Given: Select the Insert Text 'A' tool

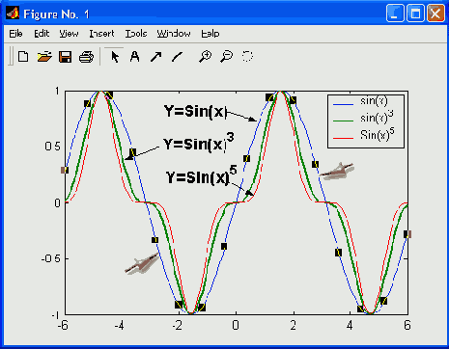Looking at the screenshot, I should click(135, 57).
